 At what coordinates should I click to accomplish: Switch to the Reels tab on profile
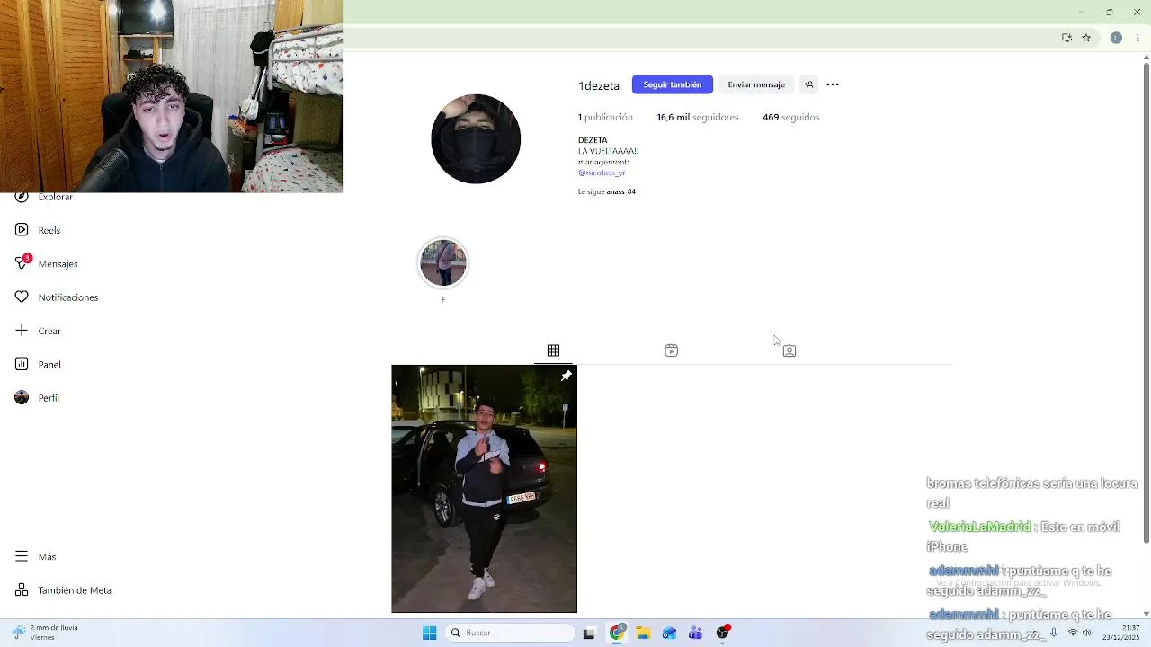coord(671,350)
